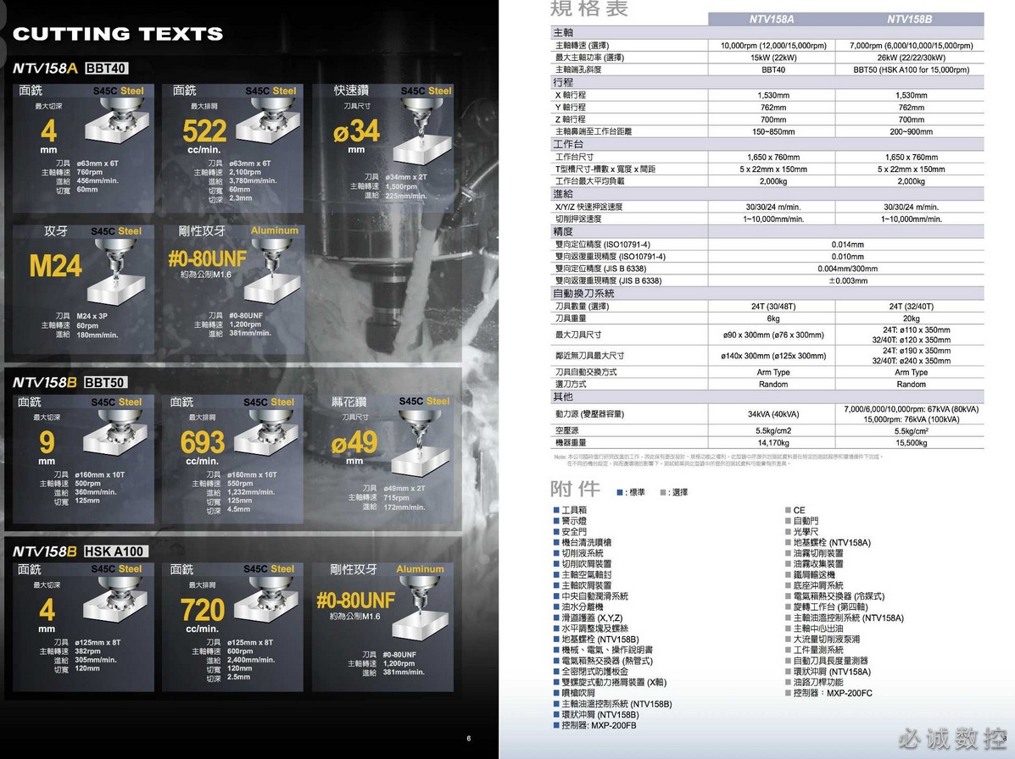Select the NTV158B column header in spec table
The height and width of the screenshot is (759, 1015).
tap(910, 19)
